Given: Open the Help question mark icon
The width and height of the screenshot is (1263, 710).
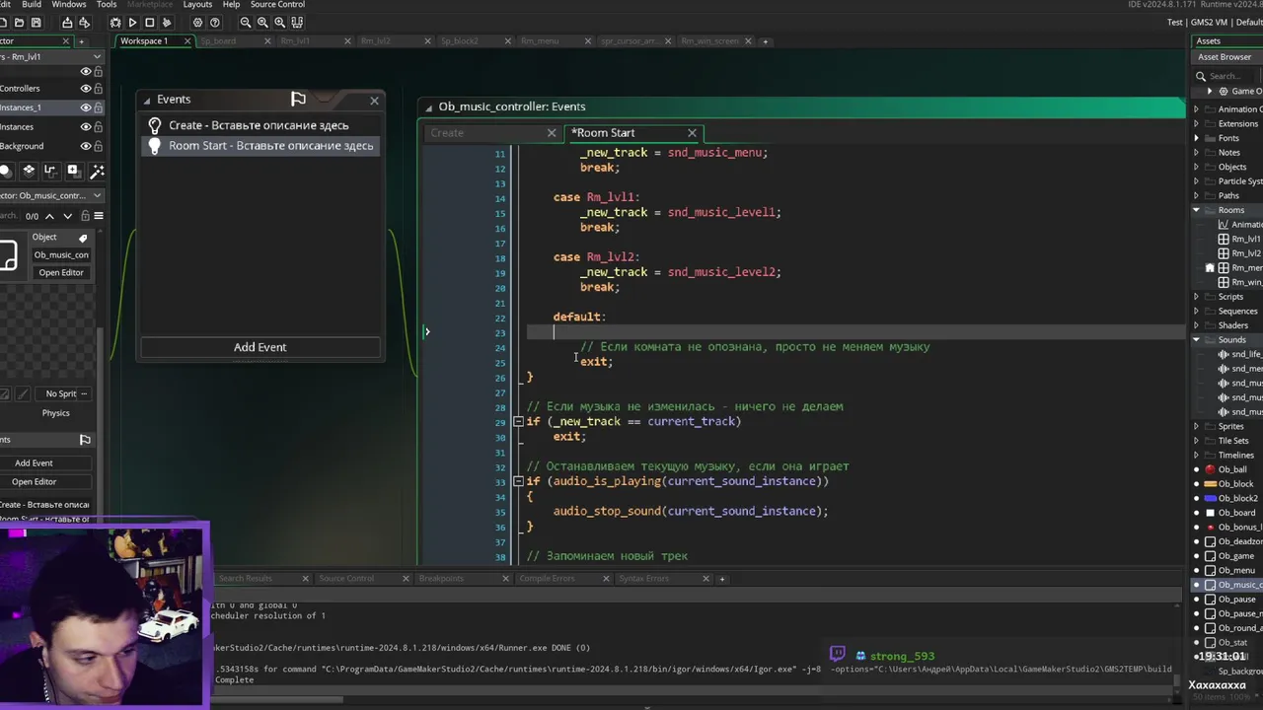Looking at the screenshot, I should 215,22.
